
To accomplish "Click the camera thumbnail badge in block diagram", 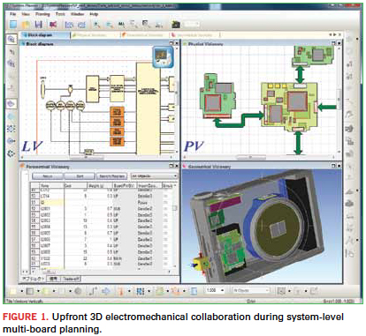I will pos(163,57).
